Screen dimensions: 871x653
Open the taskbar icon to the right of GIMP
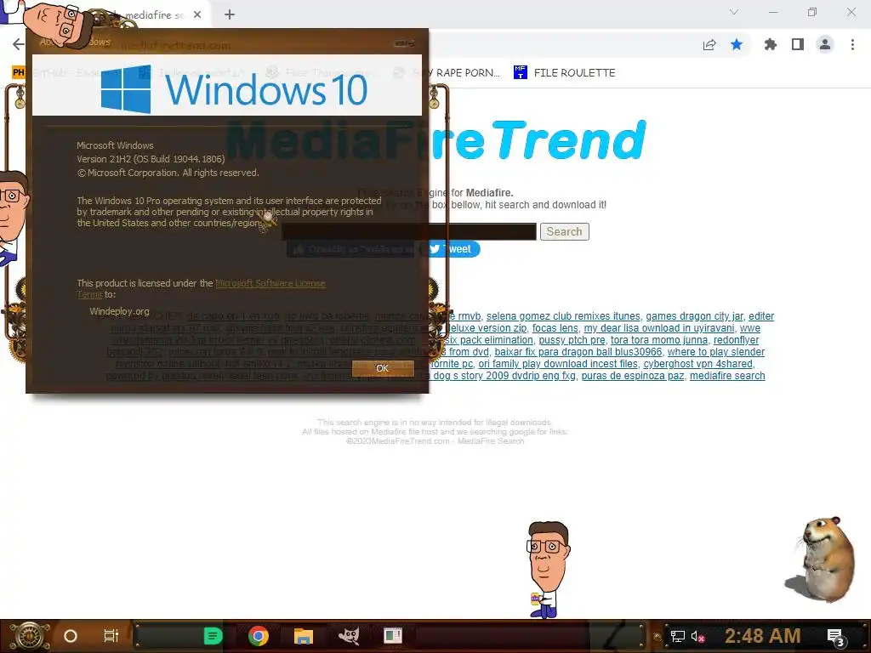tap(393, 636)
